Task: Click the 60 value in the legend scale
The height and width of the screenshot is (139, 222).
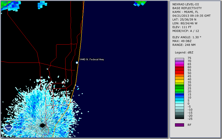Action: (189, 67)
